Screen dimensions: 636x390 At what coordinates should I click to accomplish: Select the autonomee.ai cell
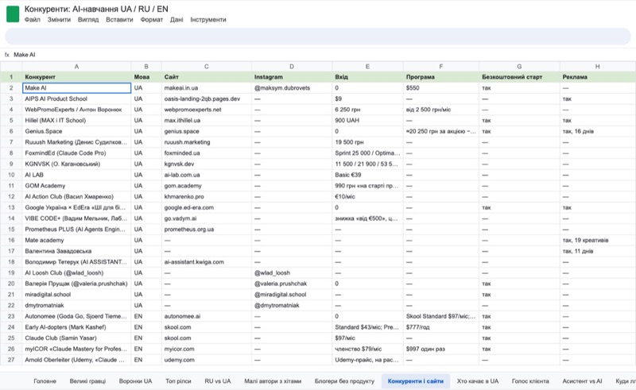point(207,316)
